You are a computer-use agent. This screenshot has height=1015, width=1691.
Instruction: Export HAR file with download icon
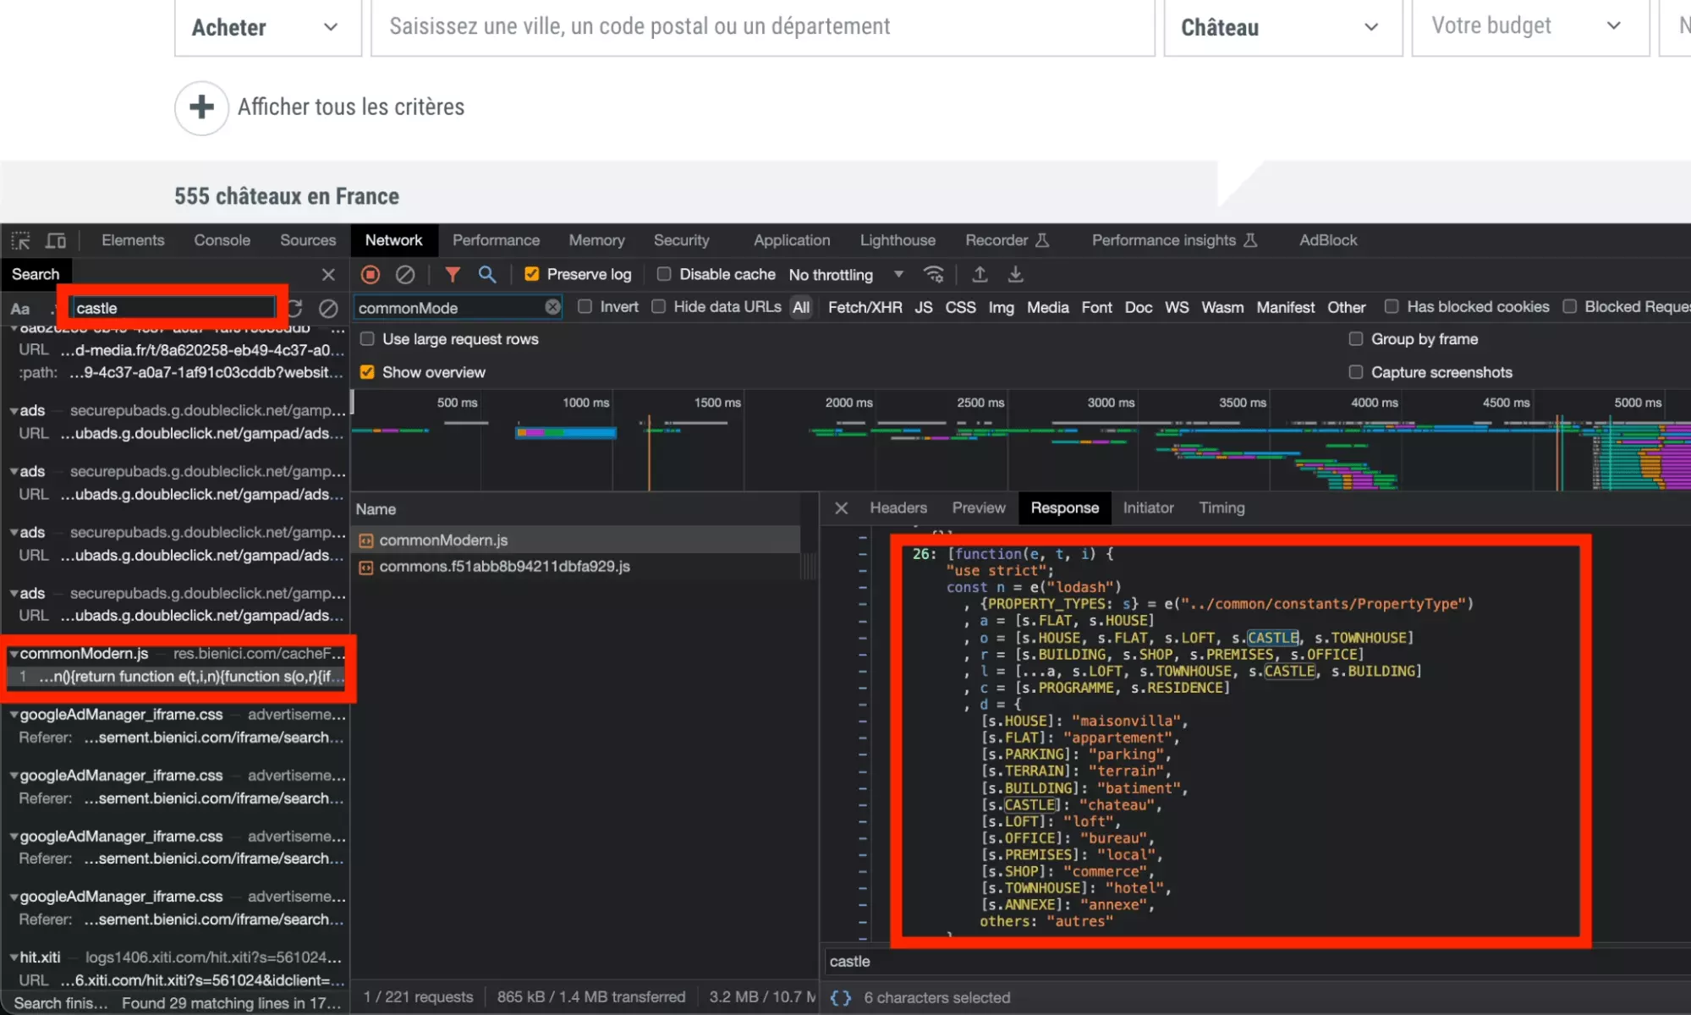(1014, 274)
